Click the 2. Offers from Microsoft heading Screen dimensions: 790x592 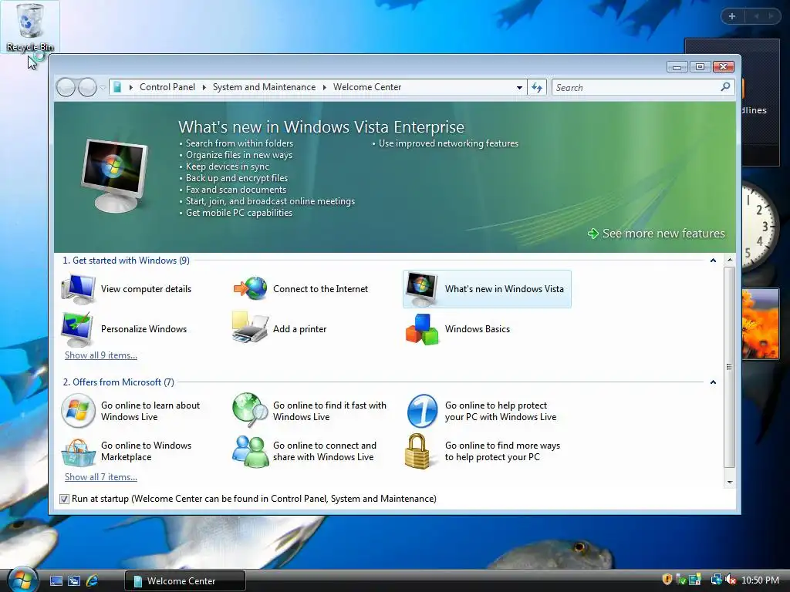coord(118,382)
